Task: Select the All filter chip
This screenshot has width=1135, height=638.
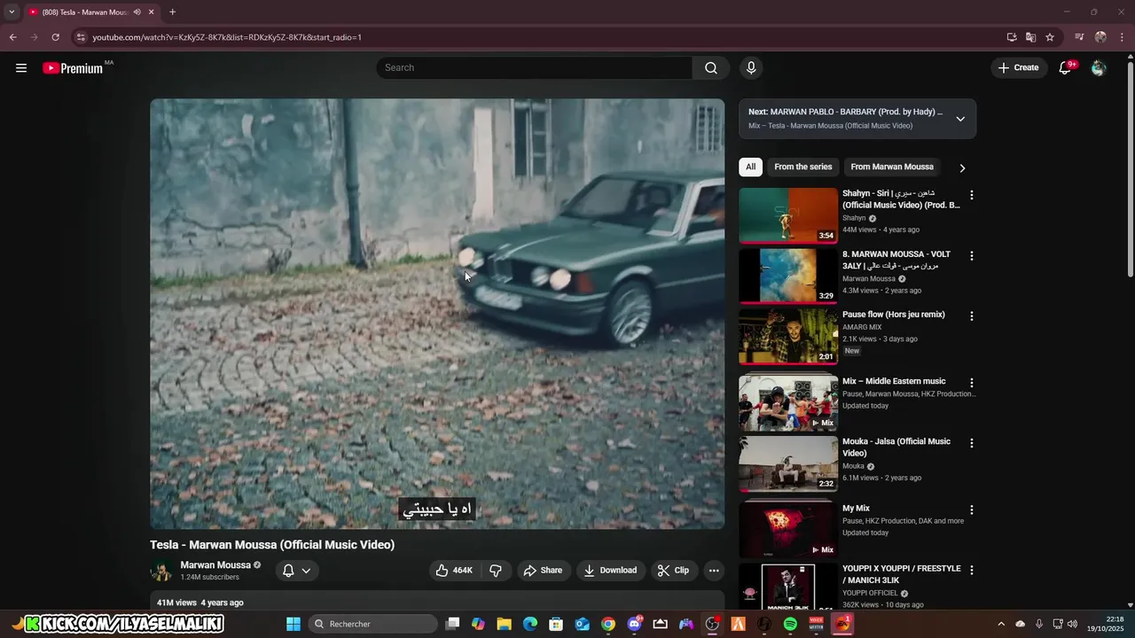Action: [750, 167]
